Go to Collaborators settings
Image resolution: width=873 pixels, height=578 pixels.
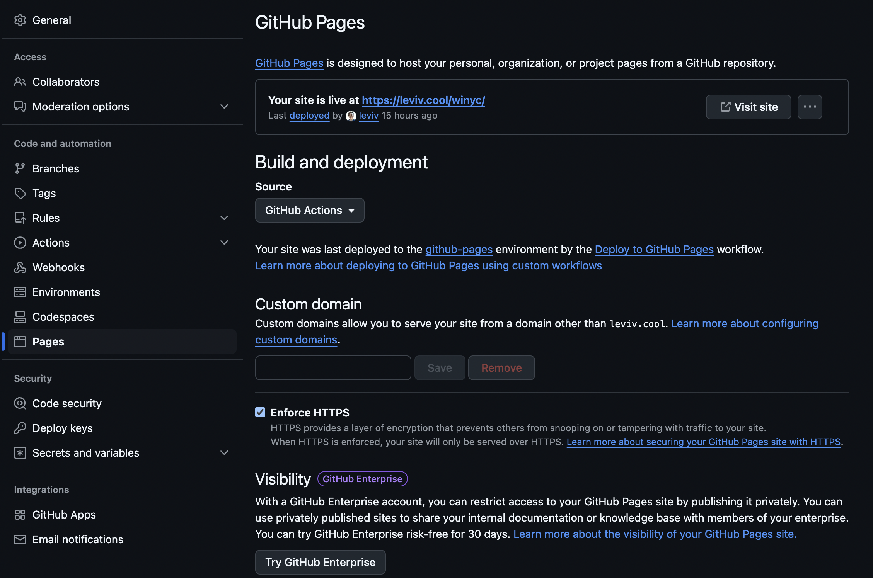point(122,82)
